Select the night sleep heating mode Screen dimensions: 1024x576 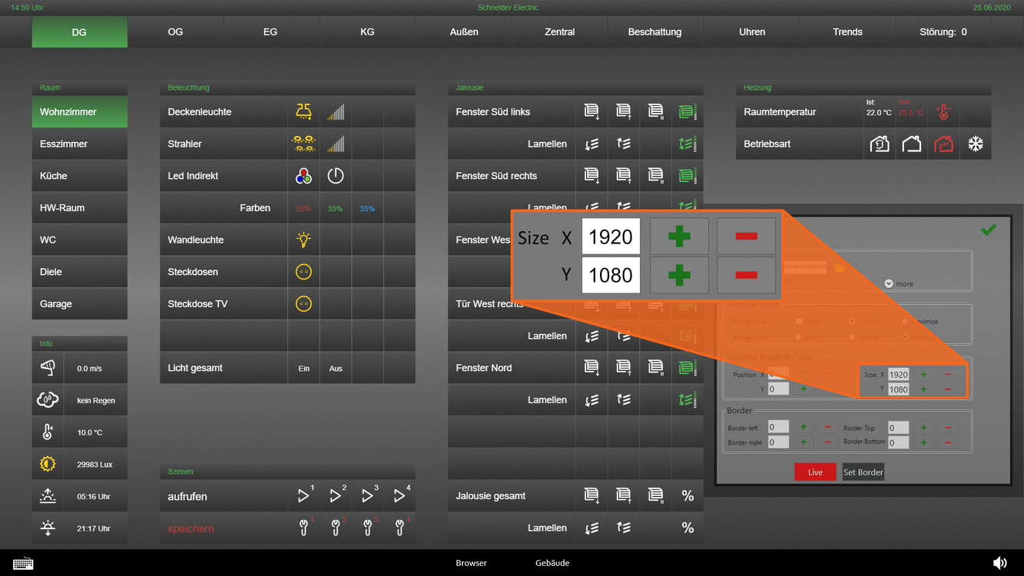[943, 144]
